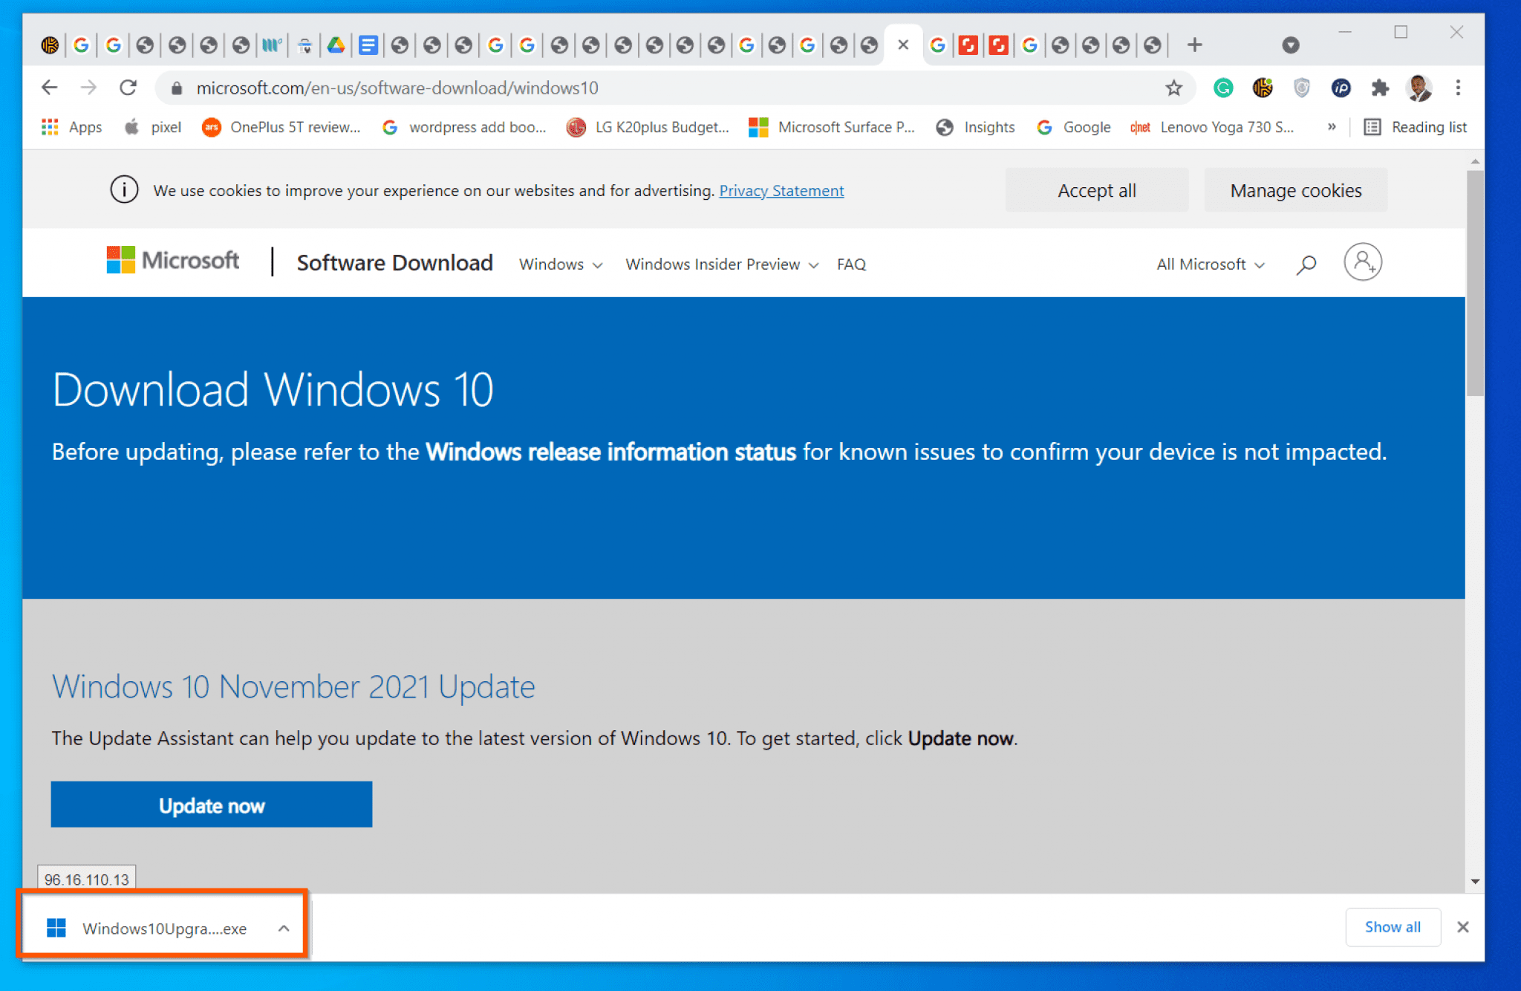Click the scrollbar down arrow

(x=1475, y=881)
